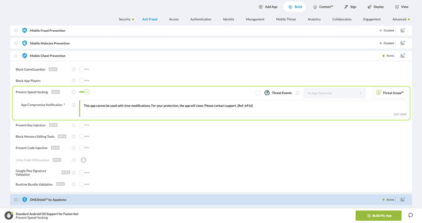The image size is (422, 223).
Task: Click the lock icon for Unity Code Obfuscation
Action: [83, 160]
